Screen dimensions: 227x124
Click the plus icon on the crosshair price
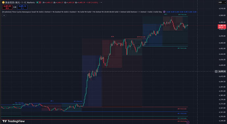click(x=216, y=72)
